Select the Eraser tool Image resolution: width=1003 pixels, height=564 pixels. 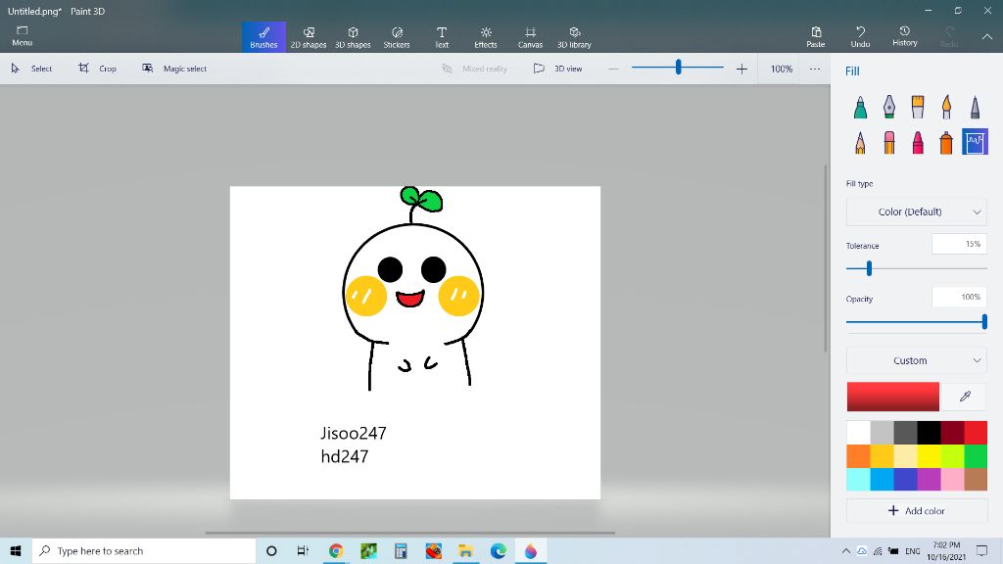[x=889, y=142]
